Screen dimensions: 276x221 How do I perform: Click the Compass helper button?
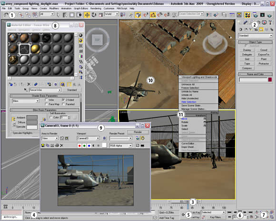247,68
